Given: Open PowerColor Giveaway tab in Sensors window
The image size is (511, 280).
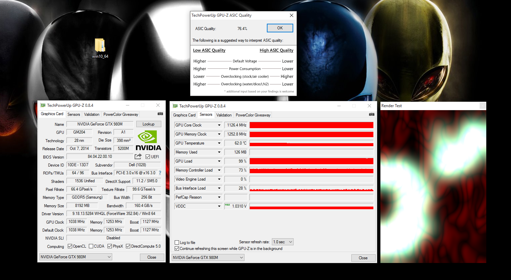Looking at the screenshot, I should tap(253, 115).
